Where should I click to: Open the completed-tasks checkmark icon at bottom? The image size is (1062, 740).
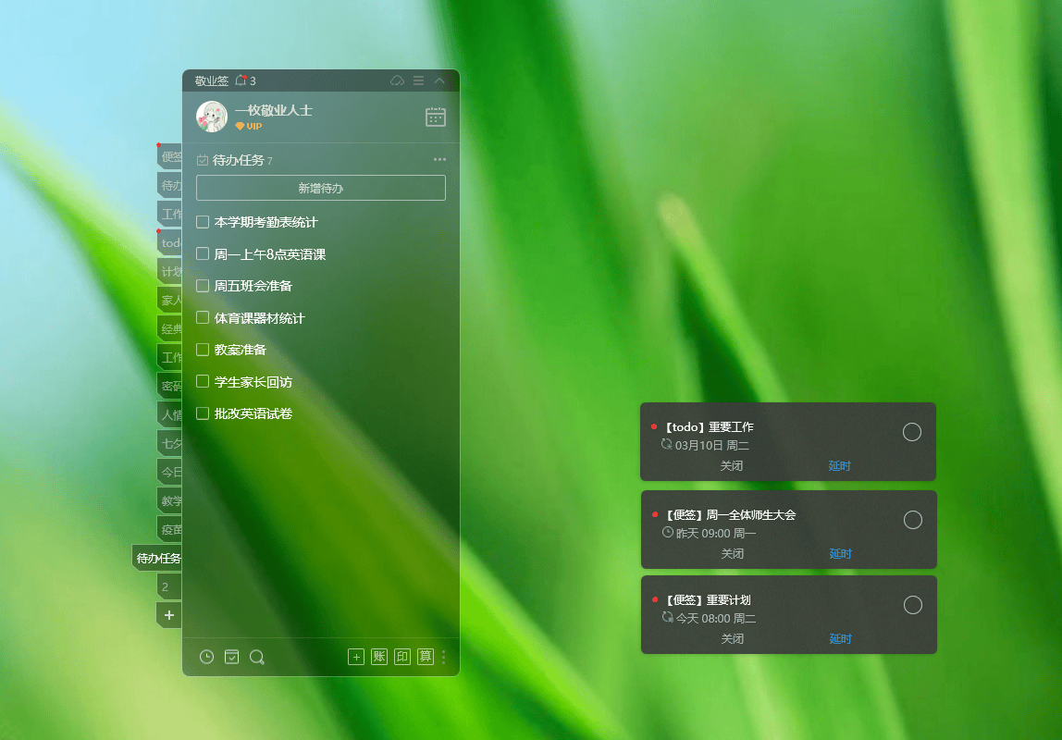[231, 657]
